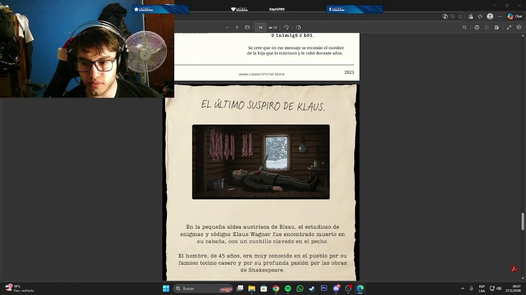This screenshot has height=295, width=526.
Task: Click the cabin crime scene illustration
Action: pos(261,162)
